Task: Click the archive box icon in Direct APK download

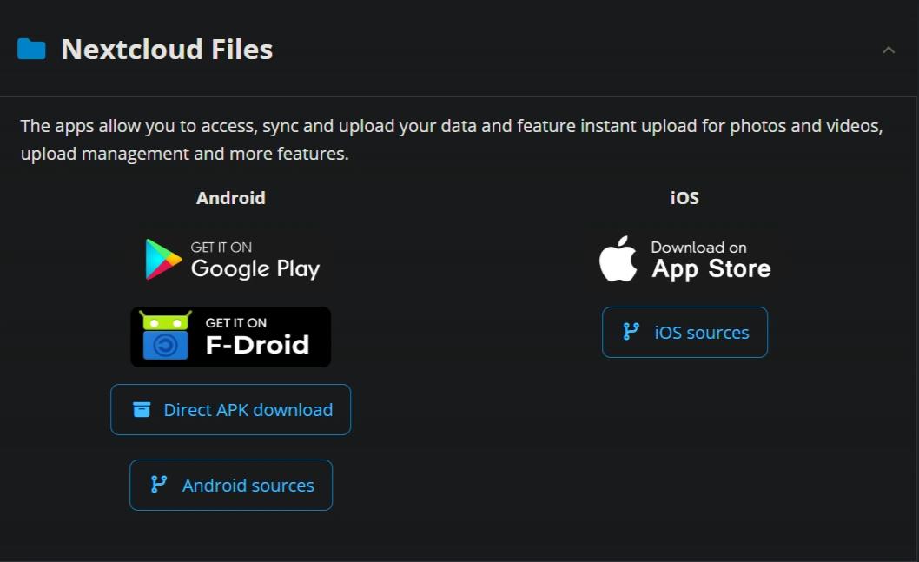Action: 142,410
